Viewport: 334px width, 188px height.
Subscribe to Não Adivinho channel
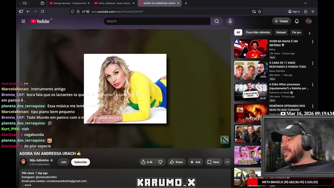[x=80, y=162]
